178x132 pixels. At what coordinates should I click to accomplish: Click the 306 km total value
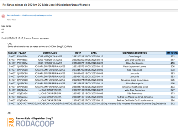(173, 67)
